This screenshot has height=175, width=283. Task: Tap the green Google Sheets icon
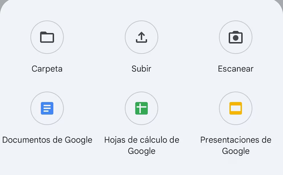(x=141, y=108)
